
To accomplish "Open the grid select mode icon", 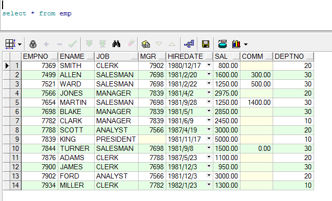I will (x=10, y=44).
